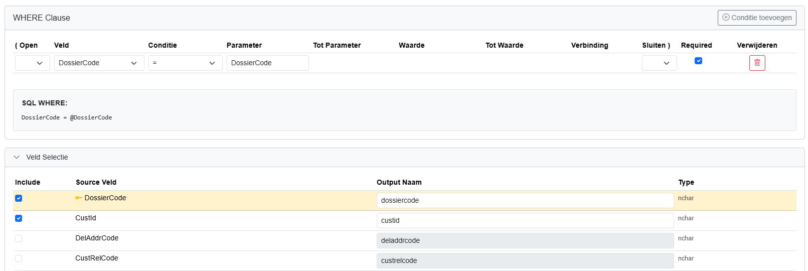
Task: Collapse the Veld Selectie section chevron
Action: point(17,157)
